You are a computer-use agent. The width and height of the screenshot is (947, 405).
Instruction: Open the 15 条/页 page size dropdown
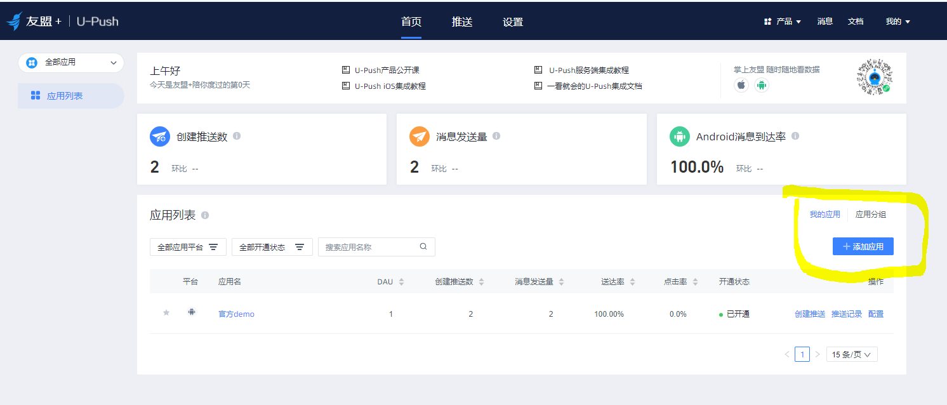(852, 354)
